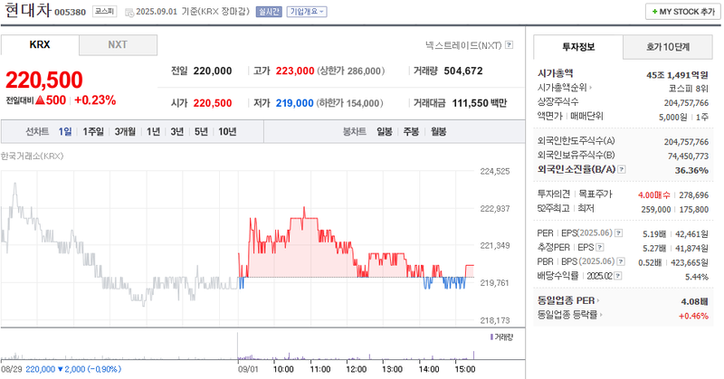The image size is (724, 379).
Task: Click the 전일 value 220,000
Action: point(213,71)
